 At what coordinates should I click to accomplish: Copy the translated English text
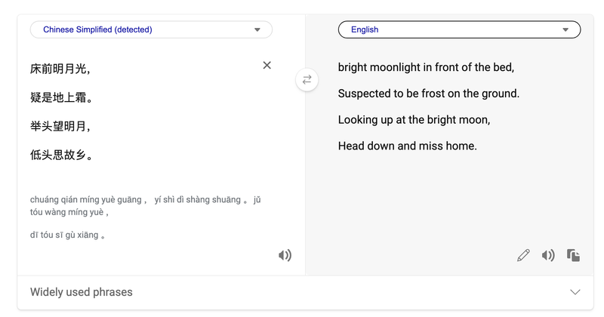click(574, 256)
